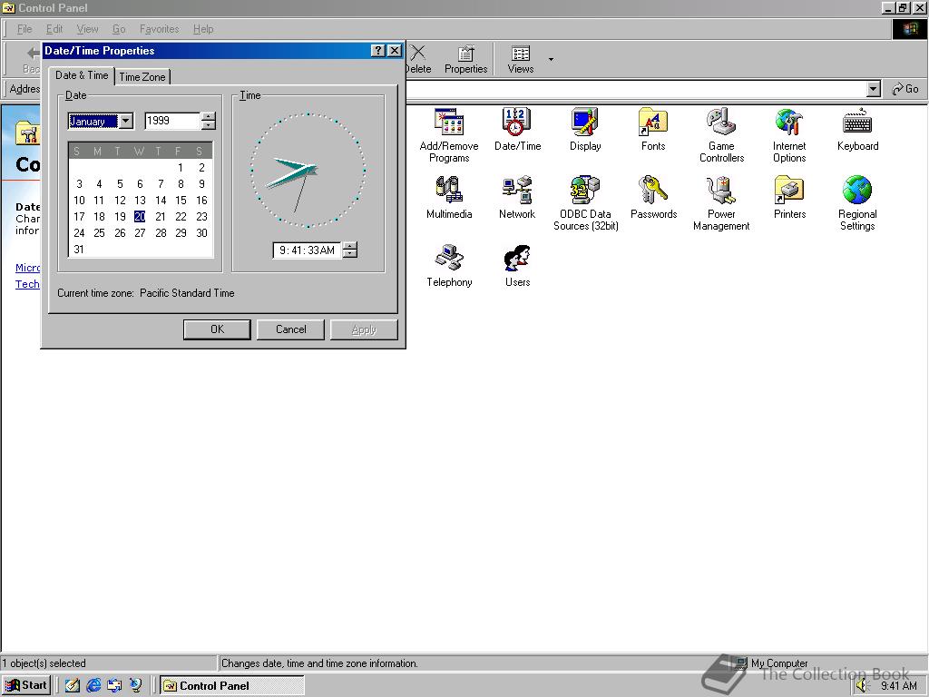Open the Printers folder icon
This screenshot has height=697, width=929.
click(x=789, y=197)
